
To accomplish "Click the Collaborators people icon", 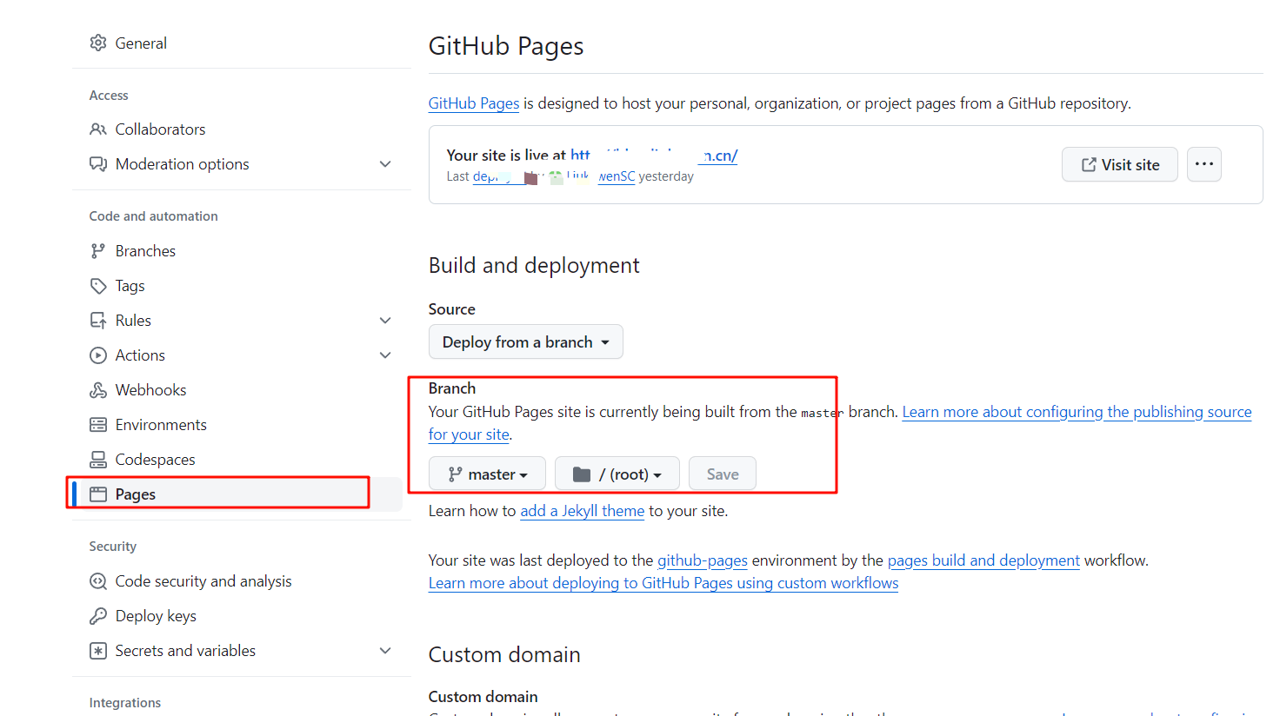I will point(98,129).
